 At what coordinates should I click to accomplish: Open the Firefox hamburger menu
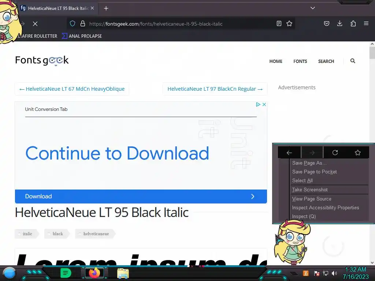click(x=366, y=23)
